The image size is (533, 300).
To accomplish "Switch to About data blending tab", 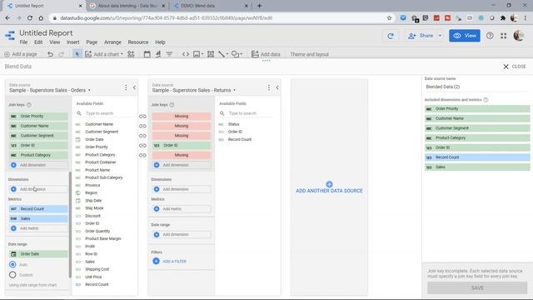I will click(127, 6).
